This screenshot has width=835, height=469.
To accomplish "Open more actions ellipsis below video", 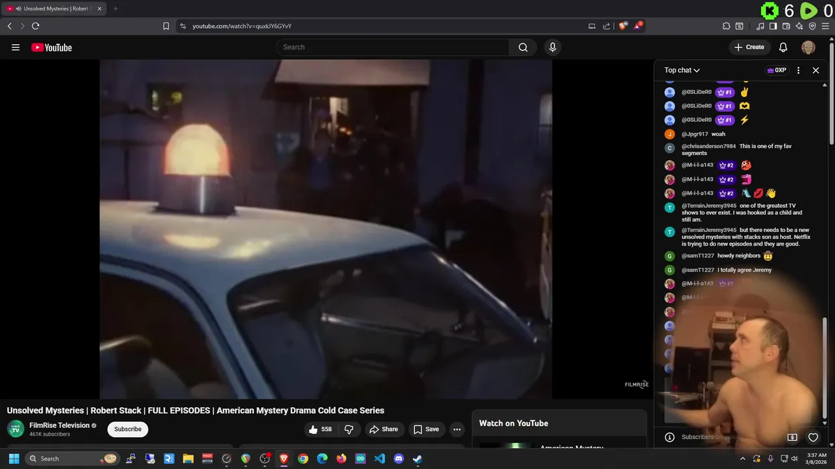I will click(457, 429).
